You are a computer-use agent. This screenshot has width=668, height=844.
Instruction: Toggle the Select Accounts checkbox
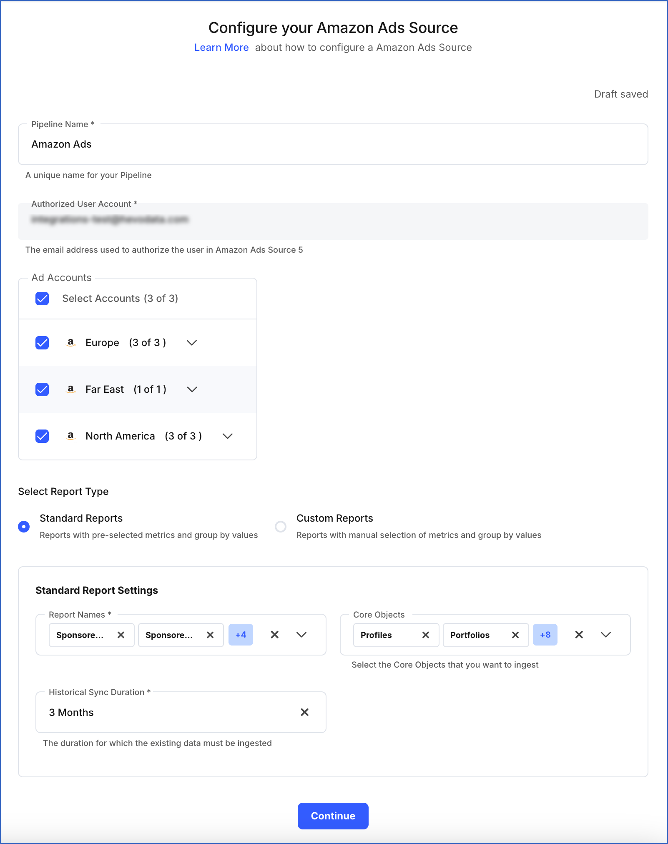(x=42, y=299)
